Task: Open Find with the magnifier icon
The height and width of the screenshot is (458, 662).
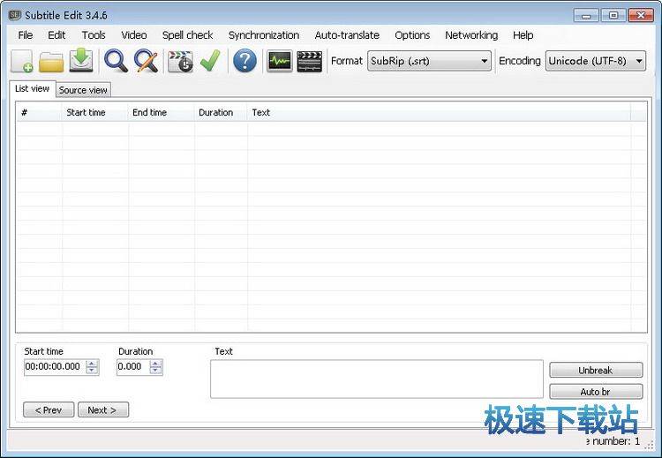Action: [x=116, y=61]
